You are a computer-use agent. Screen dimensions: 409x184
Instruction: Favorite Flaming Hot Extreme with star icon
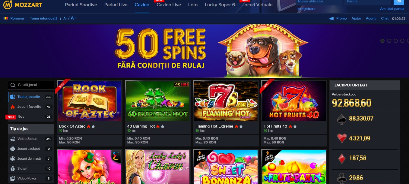tap(241, 126)
